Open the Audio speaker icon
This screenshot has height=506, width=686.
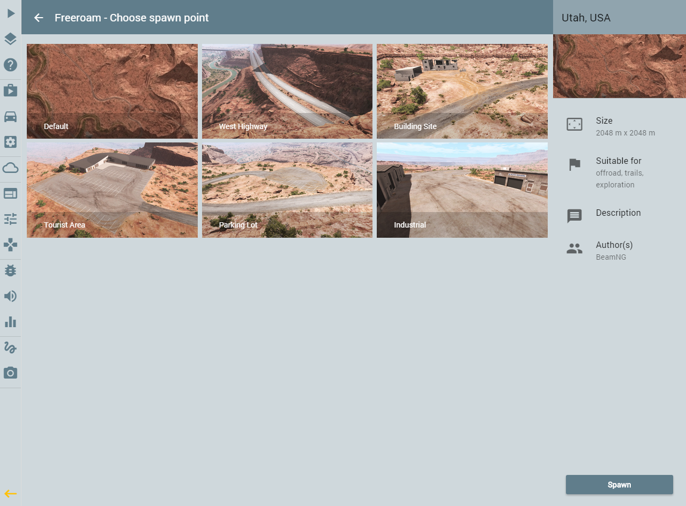pos(11,296)
